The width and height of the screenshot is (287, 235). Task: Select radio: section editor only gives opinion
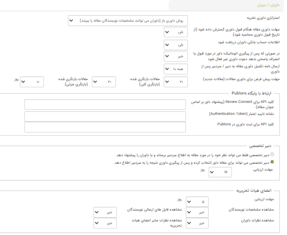click(x=273, y=155)
